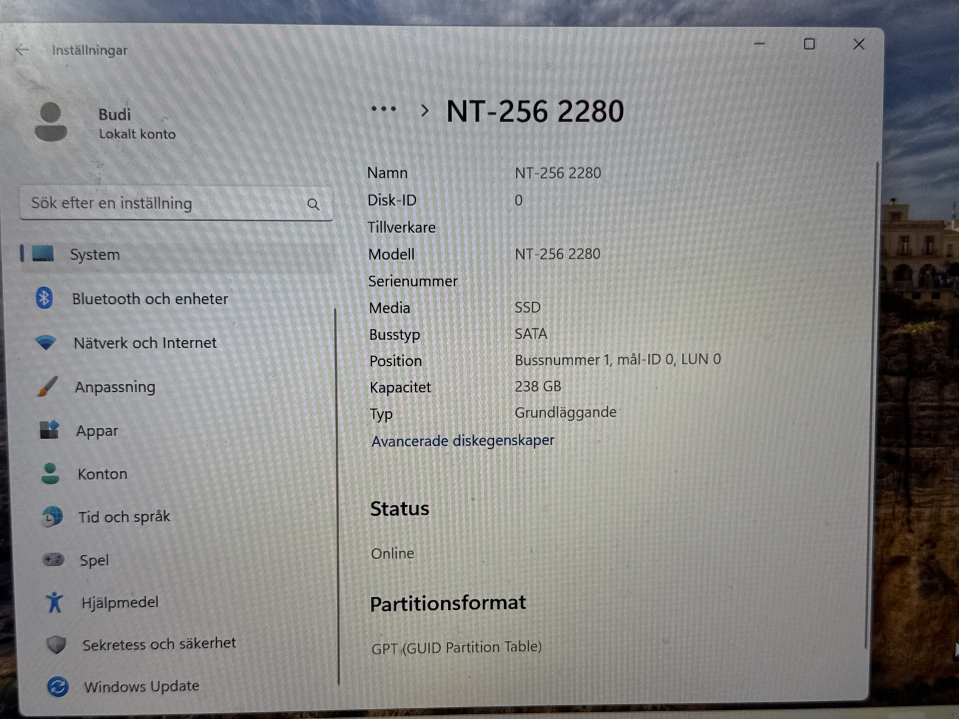Click the Media value SSD
959x719 pixels.
(x=527, y=307)
